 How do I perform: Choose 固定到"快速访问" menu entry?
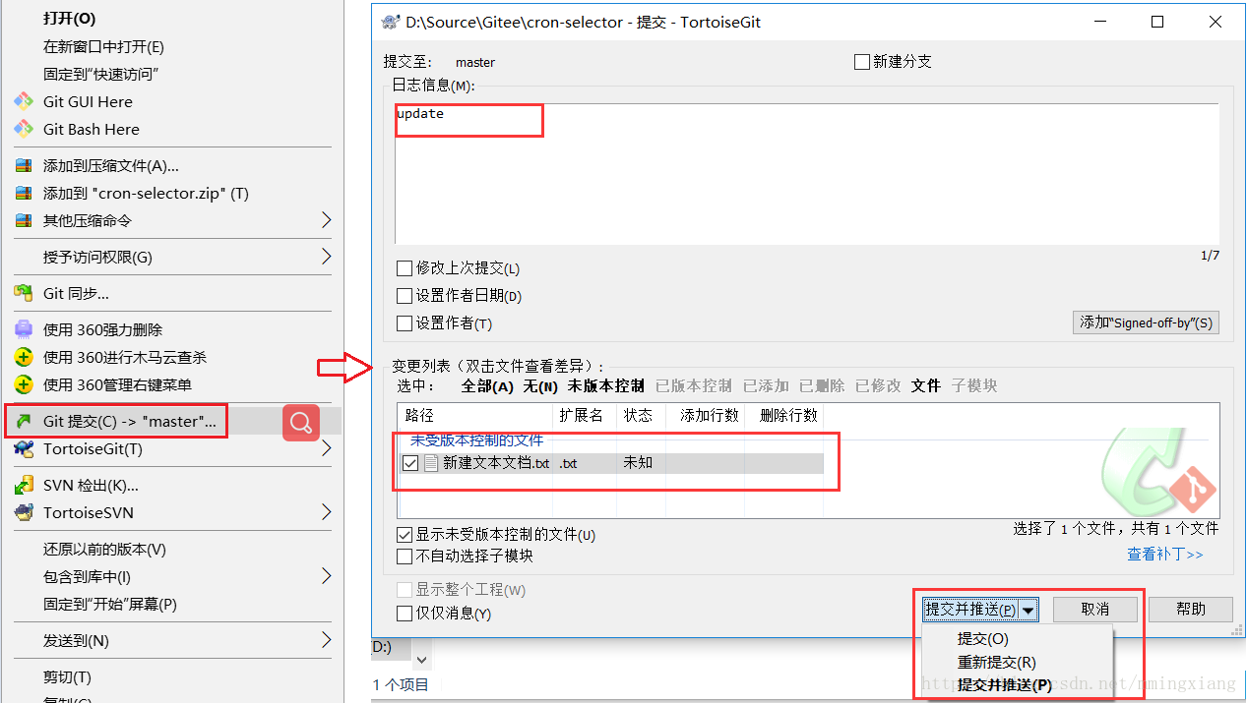point(101,74)
